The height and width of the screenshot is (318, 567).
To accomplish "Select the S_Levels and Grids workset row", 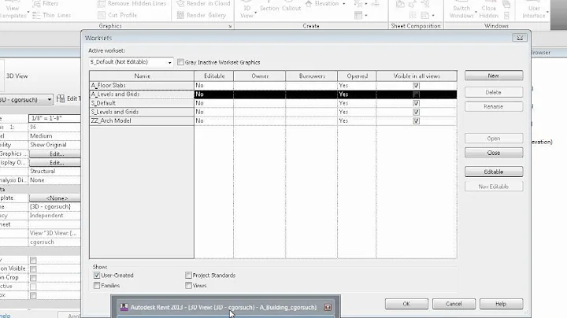I will [273, 112].
